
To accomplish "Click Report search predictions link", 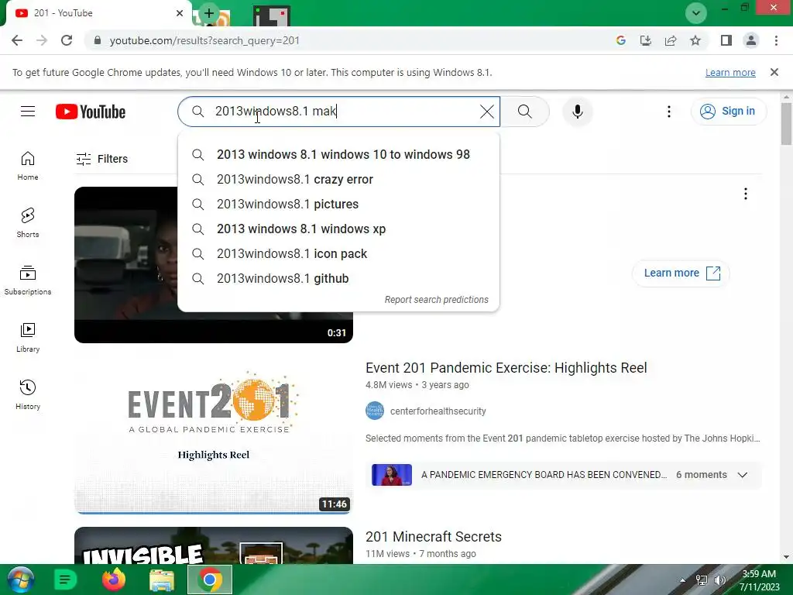I will 437,300.
